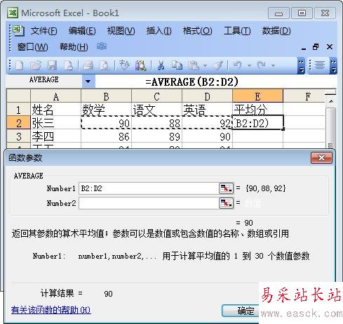Open the 插入(I) menu
The height and width of the screenshot is (324, 343).
(159, 31)
